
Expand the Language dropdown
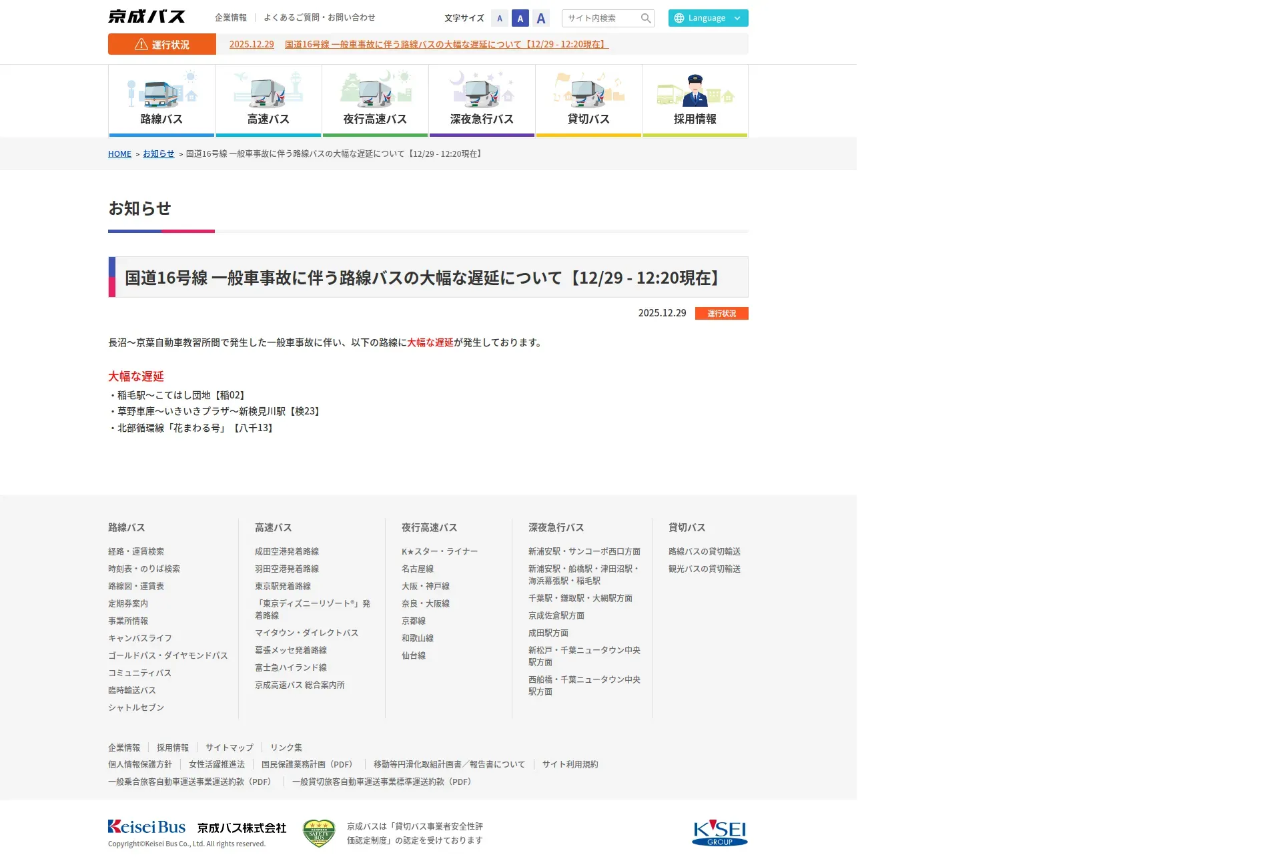[708, 18]
